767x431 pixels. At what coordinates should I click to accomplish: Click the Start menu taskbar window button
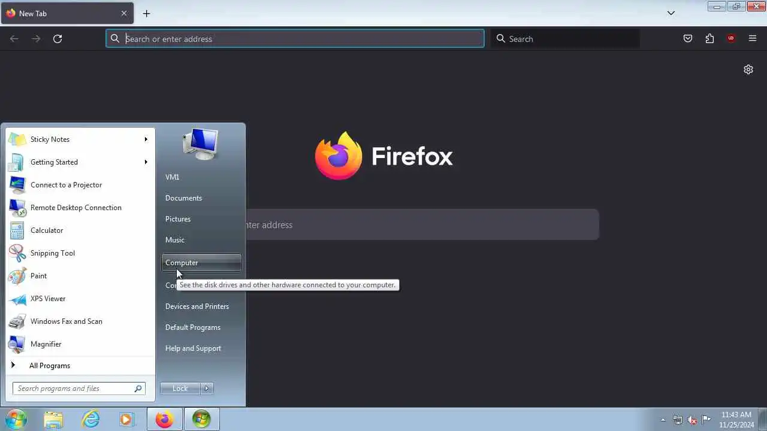201,420
